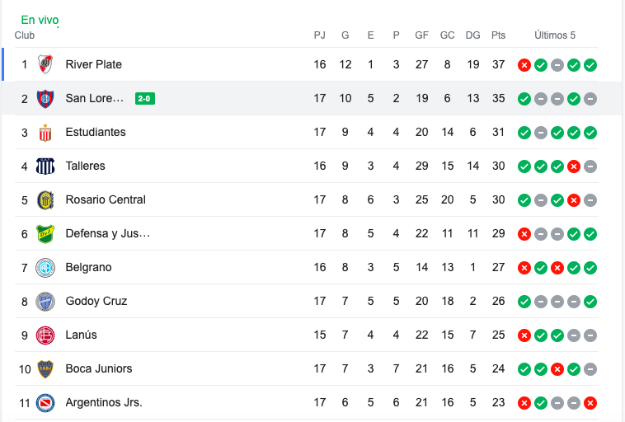Click the Boca Juniors crest

point(45,369)
